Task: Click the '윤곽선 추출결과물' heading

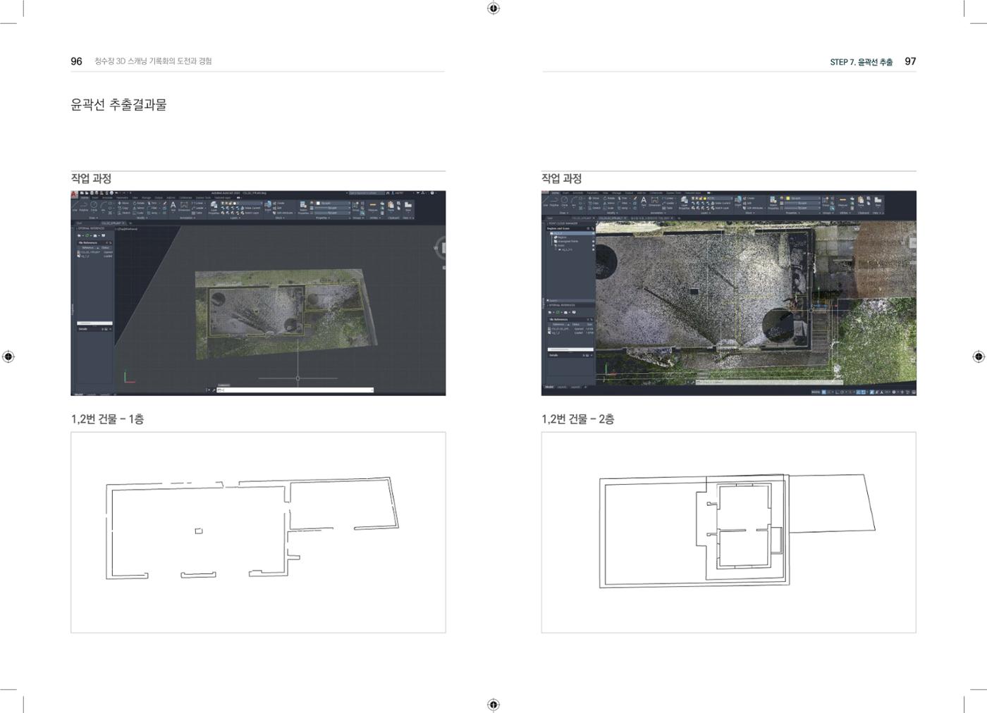Action: coord(118,105)
